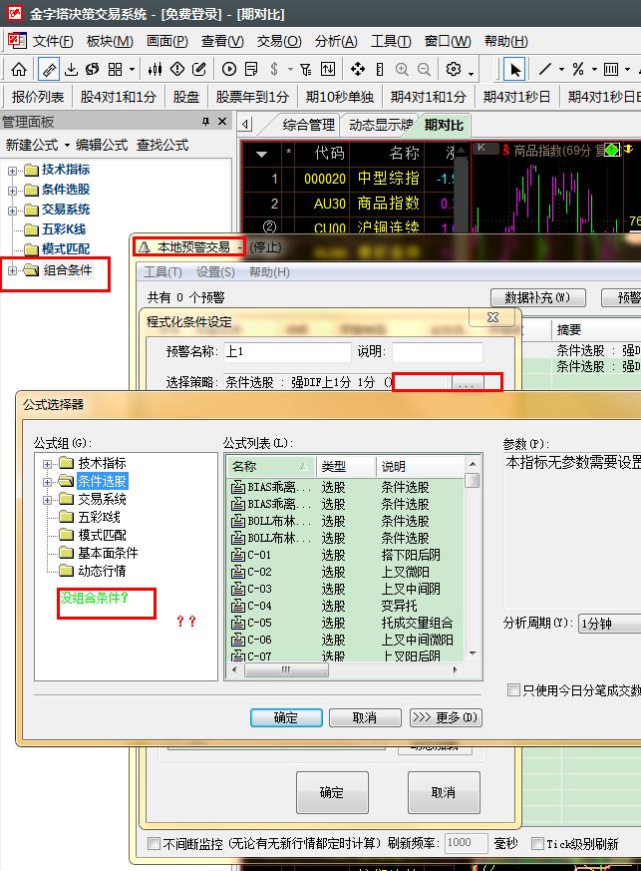Select the arrow pointer tool
Screen dimensions: 641x871
pos(514,70)
